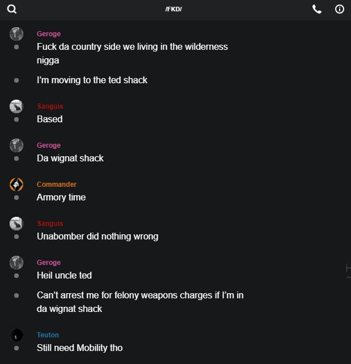The height and width of the screenshot is (364, 351).
Task: Click Geroge avatar beside "Da wignat shack"
Action: pos(16,145)
